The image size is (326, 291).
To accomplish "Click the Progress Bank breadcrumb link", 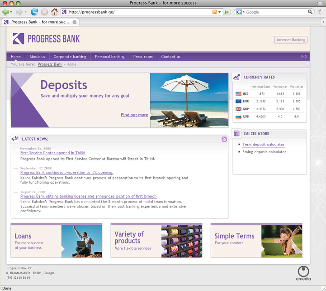I will pyautogui.click(x=50, y=64).
